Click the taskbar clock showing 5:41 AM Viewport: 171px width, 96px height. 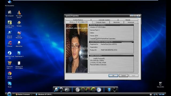click(162, 94)
